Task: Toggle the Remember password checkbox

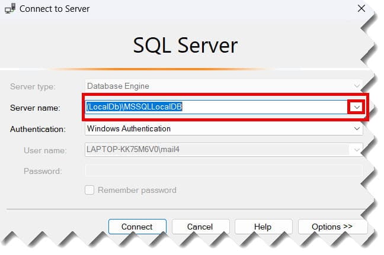Action: (89, 190)
